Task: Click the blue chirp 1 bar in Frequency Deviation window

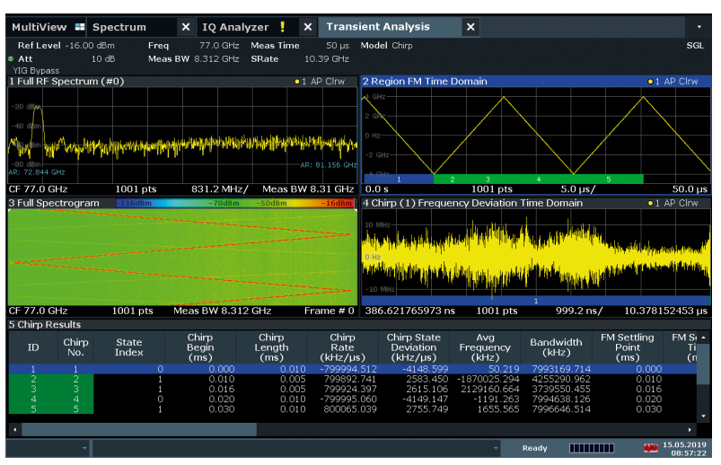Action: [x=536, y=301]
